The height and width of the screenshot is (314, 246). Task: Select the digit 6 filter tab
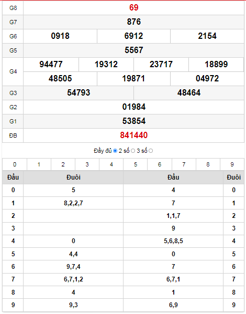[x=160, y=164]
